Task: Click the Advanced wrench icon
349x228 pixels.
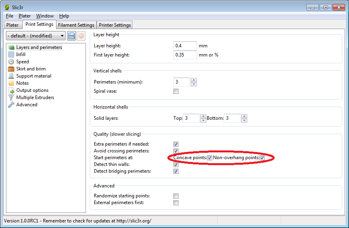Action: click(x=11, y=105)
